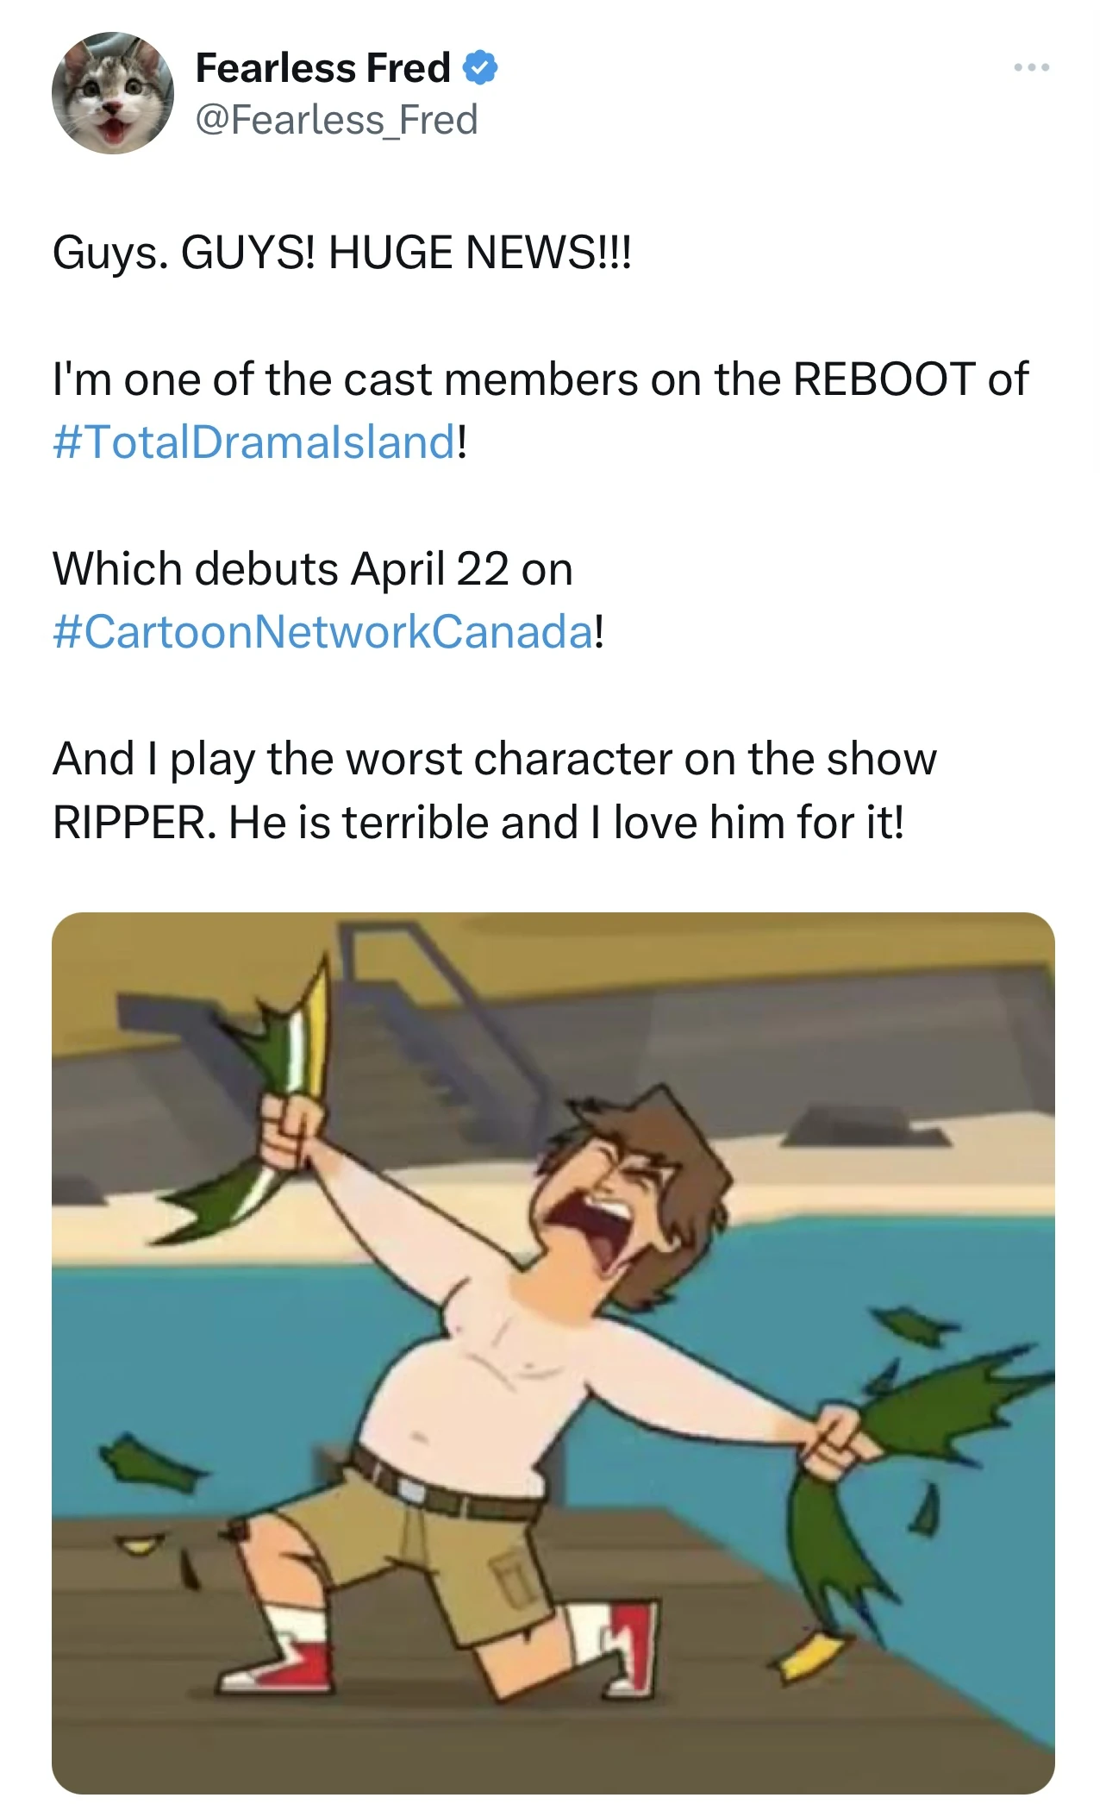Click the Fearless Fred display name

point(322,68)
